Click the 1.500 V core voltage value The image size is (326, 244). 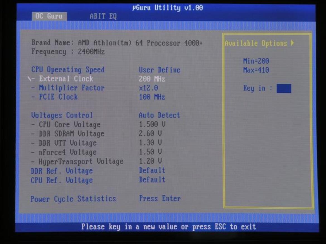(152, 124)
